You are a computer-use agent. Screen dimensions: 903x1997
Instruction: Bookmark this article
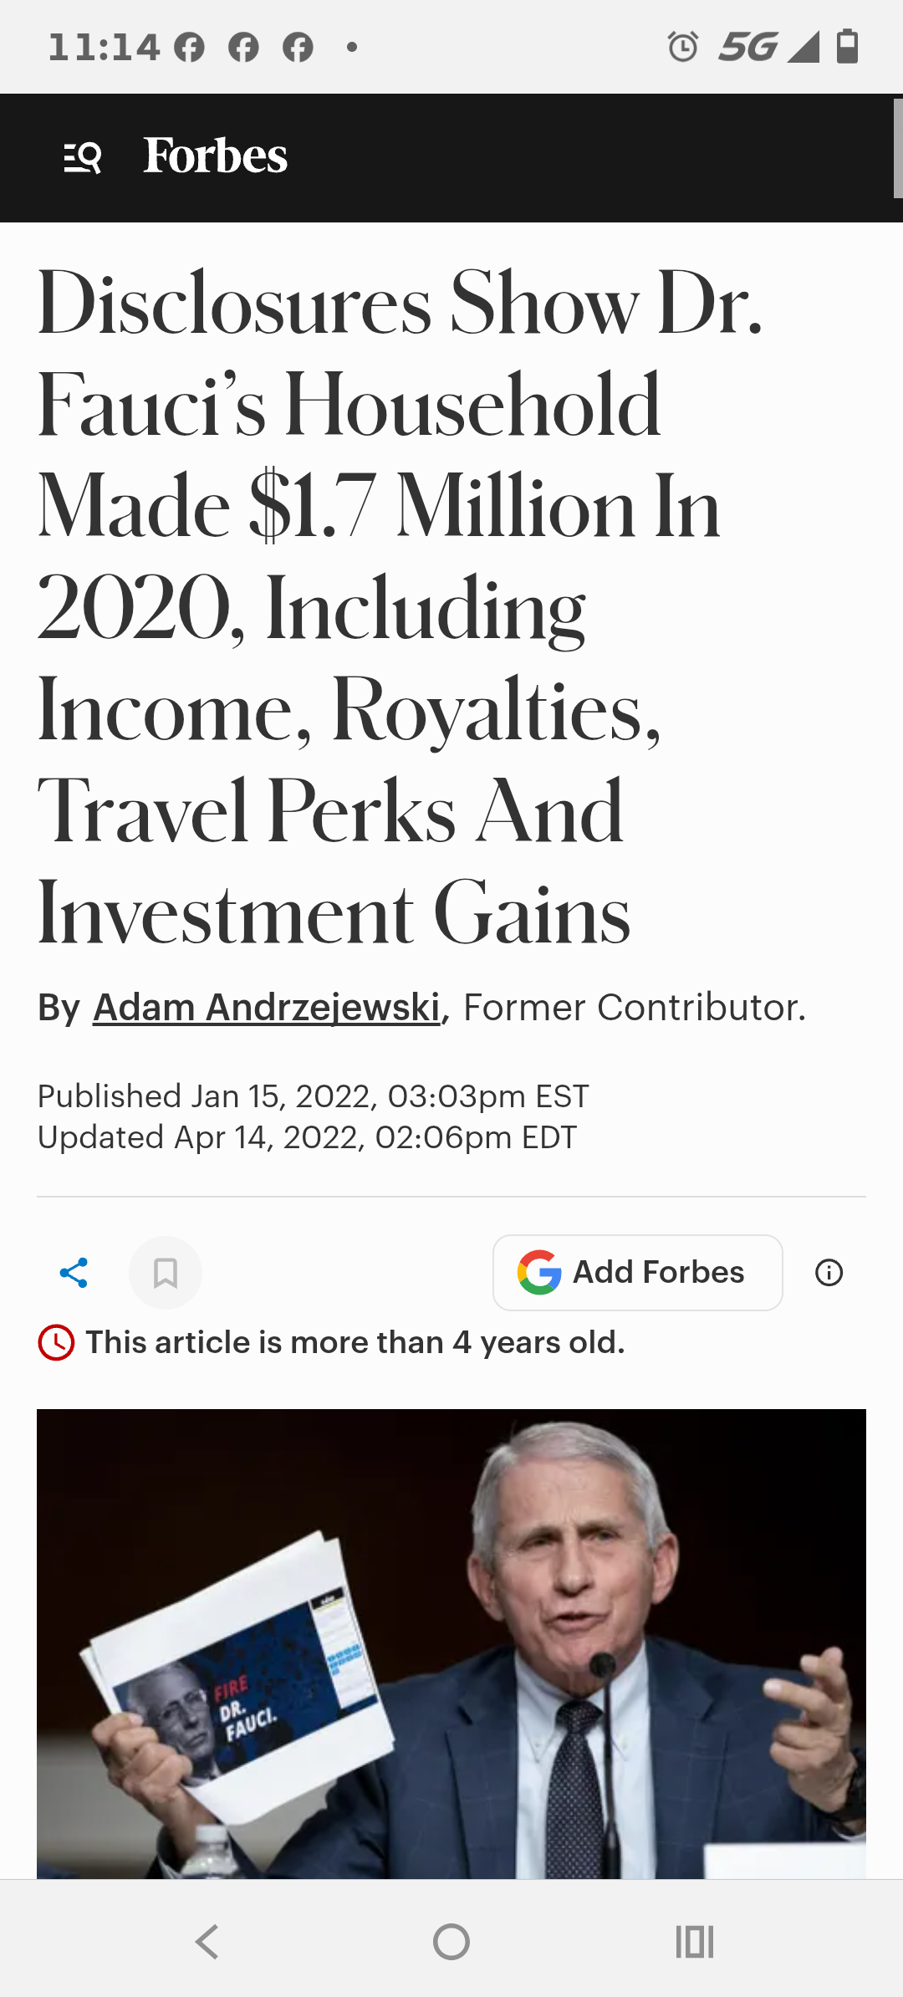point(166,1273)
